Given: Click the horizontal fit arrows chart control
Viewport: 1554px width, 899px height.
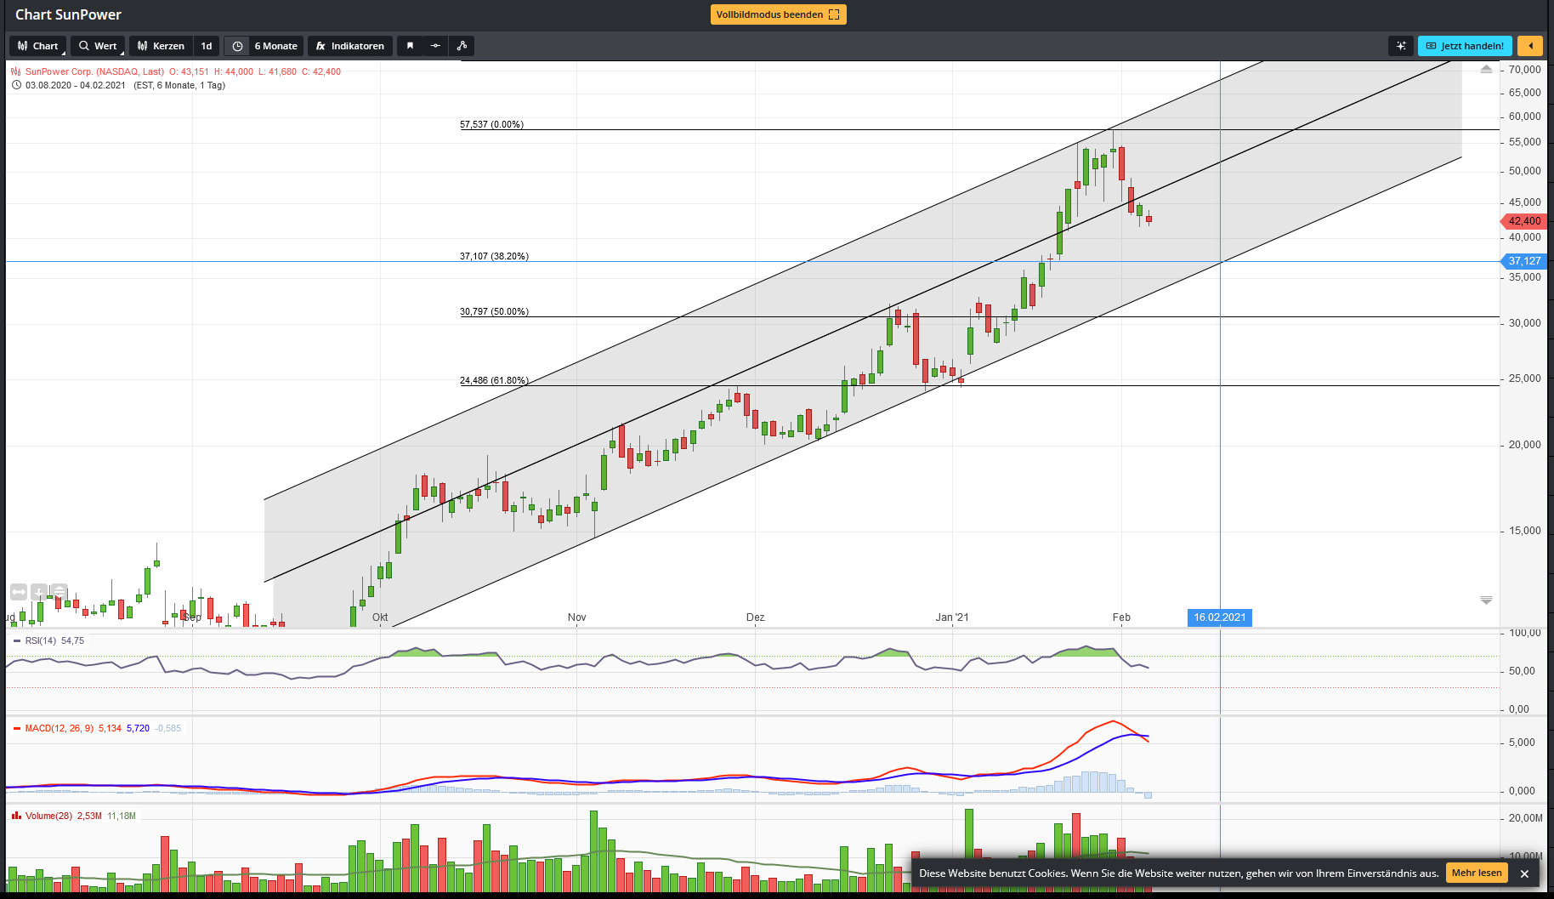Looking at the screenshot, I should click(x=19, y=591).
